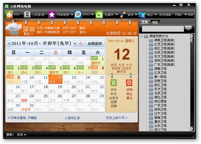Click the 频道列表 root folder icon
Image resolution: width=201 pixels, height=144 pixels.
pos(146,36)
